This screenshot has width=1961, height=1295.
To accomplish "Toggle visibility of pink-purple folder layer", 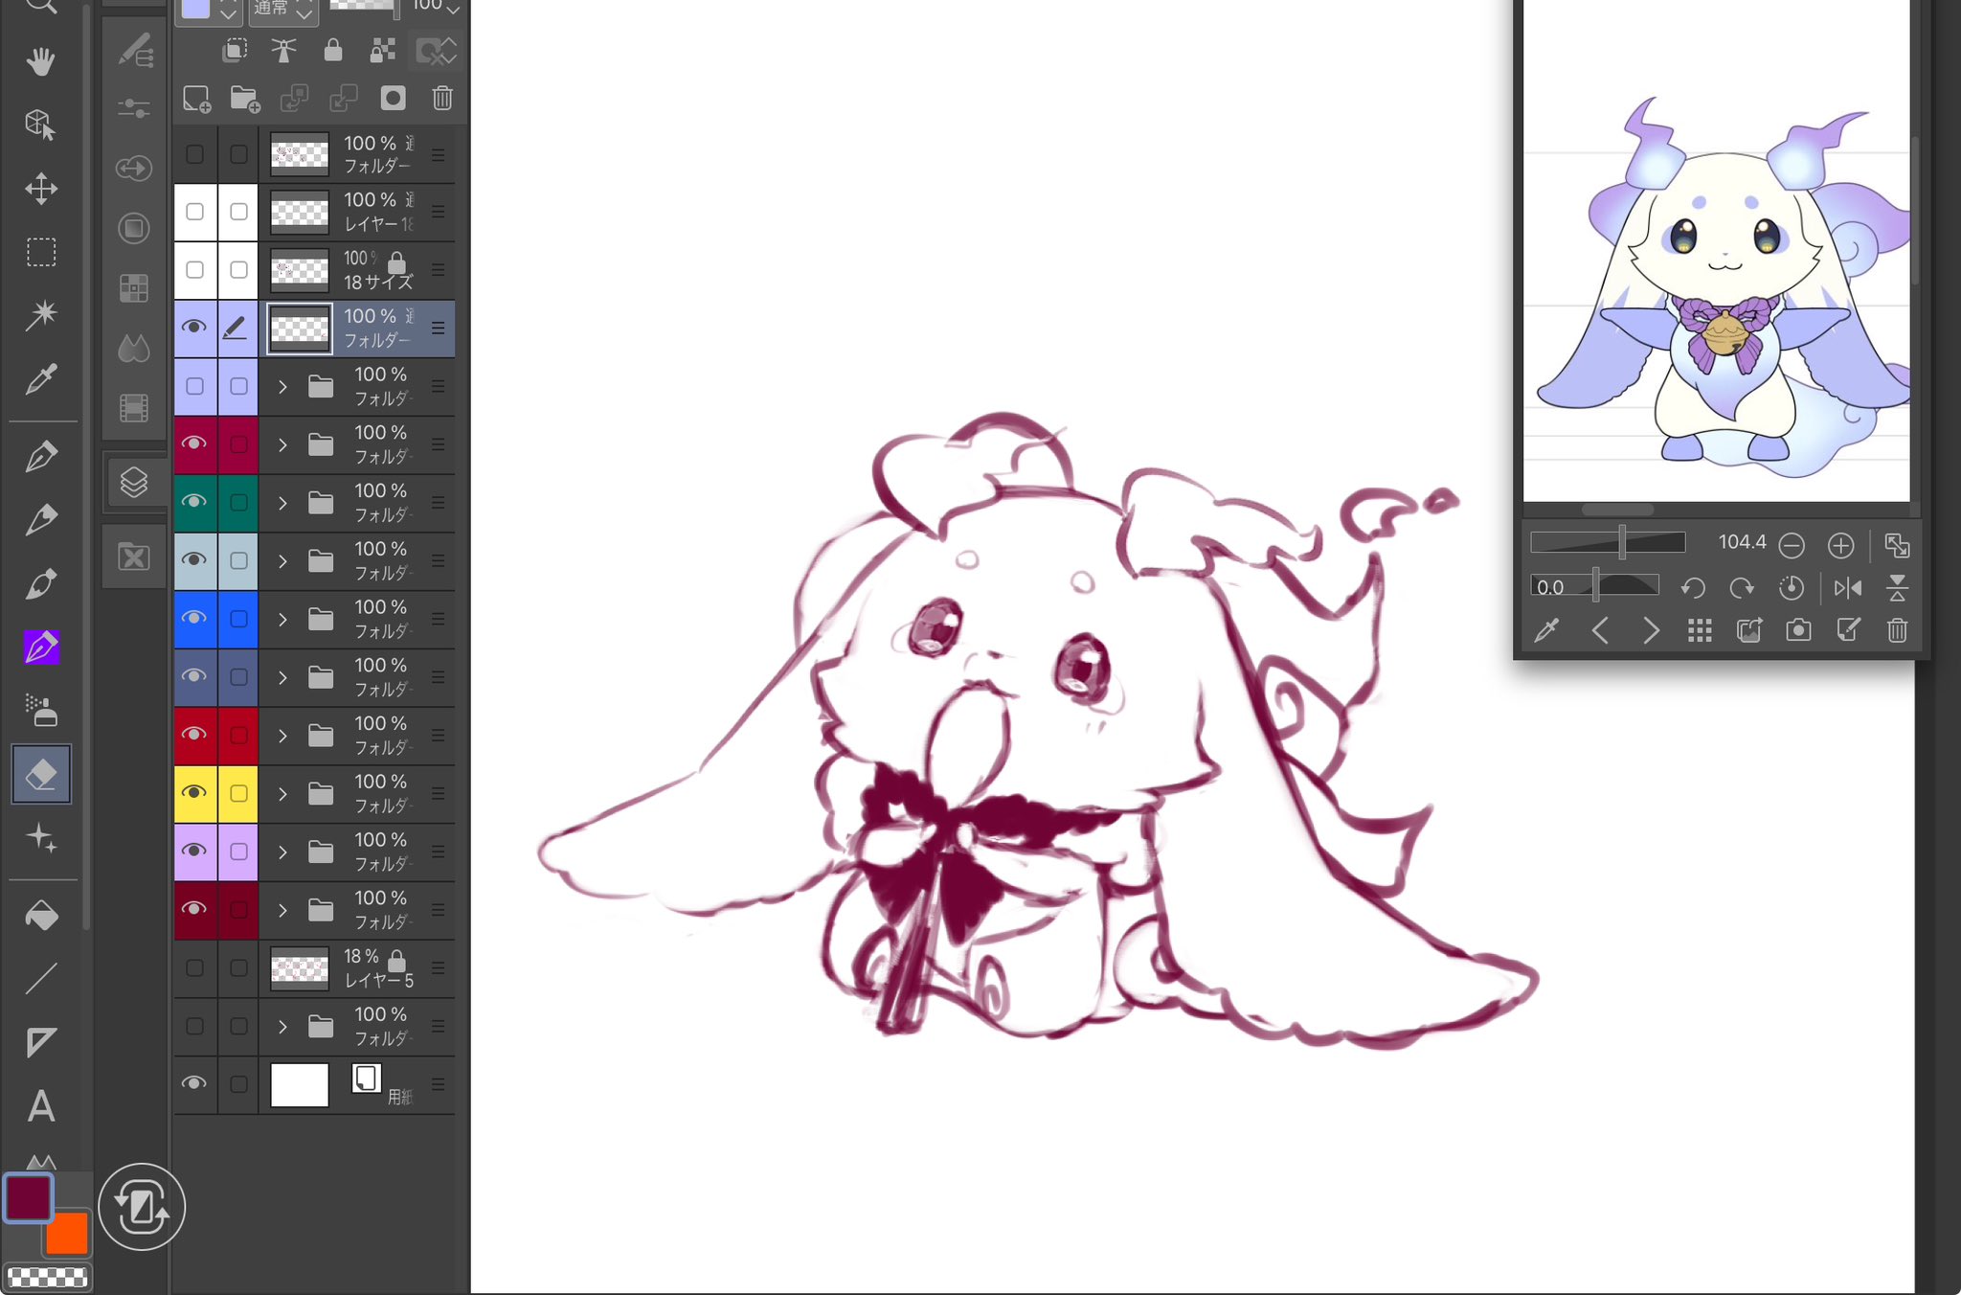I will (194, 851).
